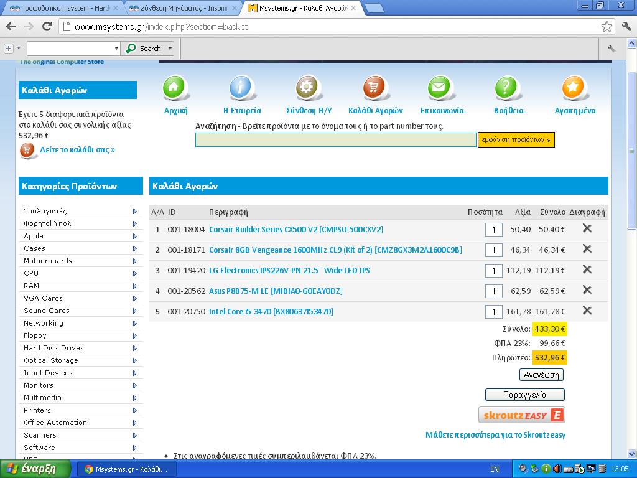Expand the Motherboards category arrow
The image size is (637, 478).
(135, 261)
